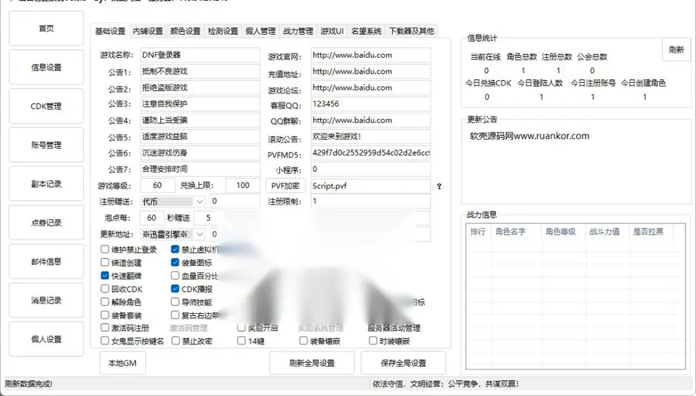Select the 名望系统 tab

pos(366,31)
